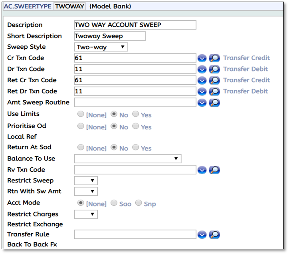Open the magnifier lookup for Ret Cr Txn Code

(x=214, y=80)
